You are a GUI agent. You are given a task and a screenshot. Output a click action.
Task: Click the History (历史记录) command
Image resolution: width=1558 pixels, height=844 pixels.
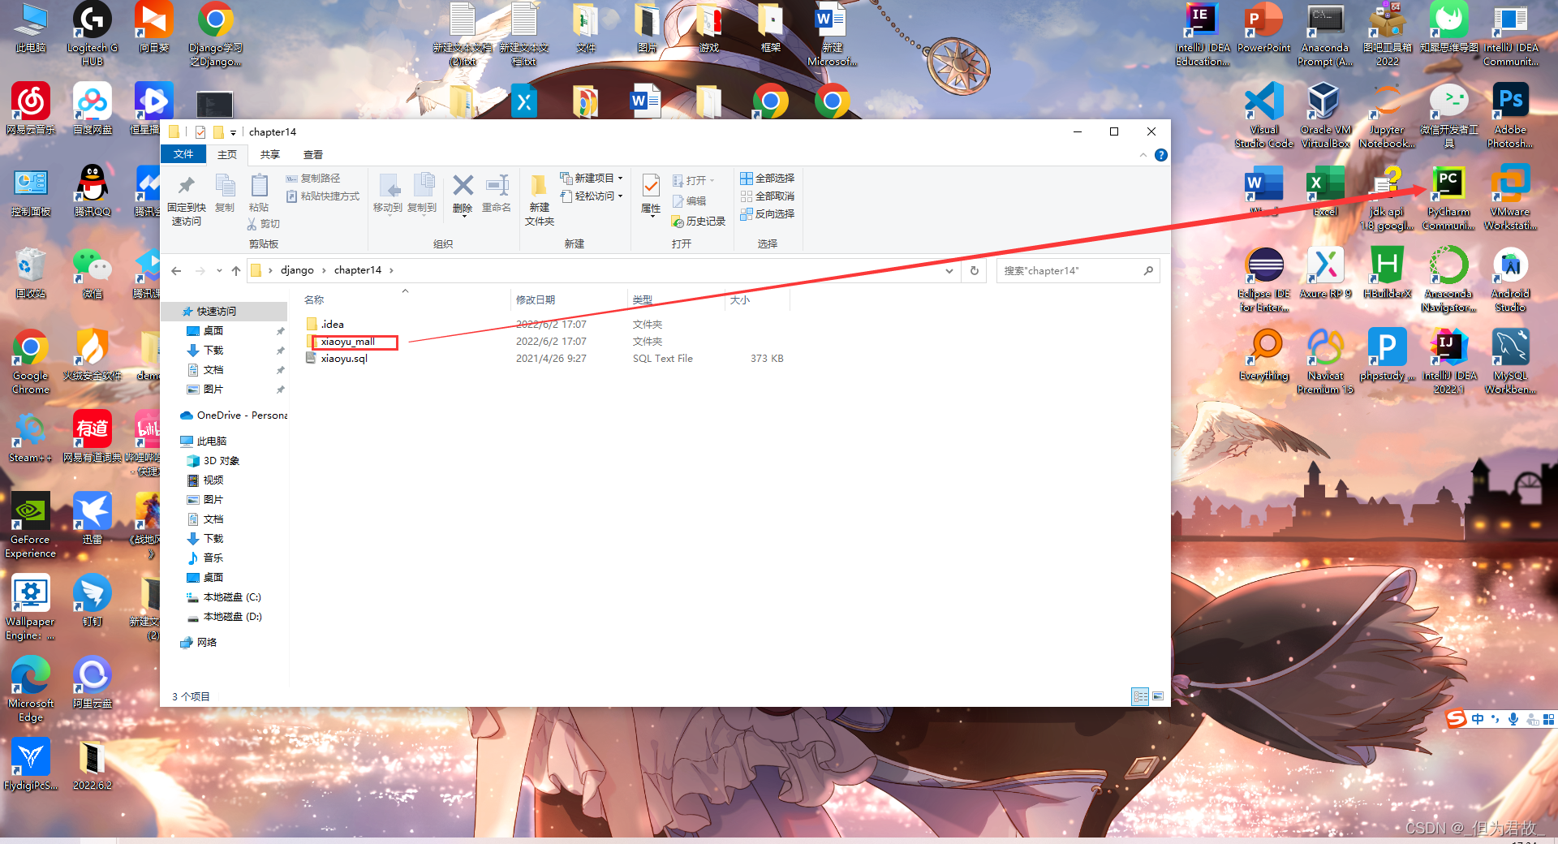pyautogui.click(x=699, y=221)
